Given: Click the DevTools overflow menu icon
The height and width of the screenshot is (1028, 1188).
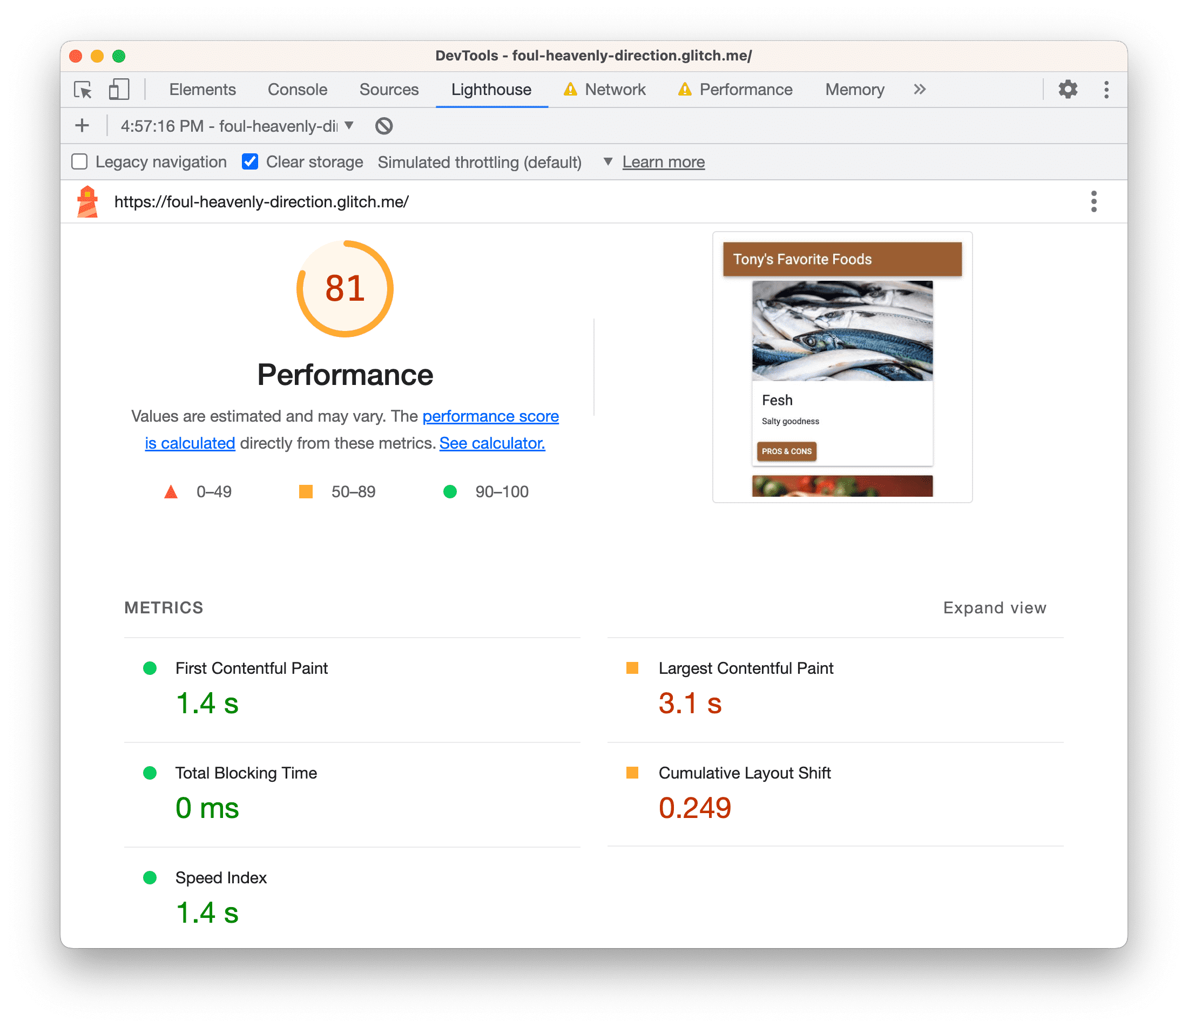Looking at the screenshot, I should [x=1108, y=90].
